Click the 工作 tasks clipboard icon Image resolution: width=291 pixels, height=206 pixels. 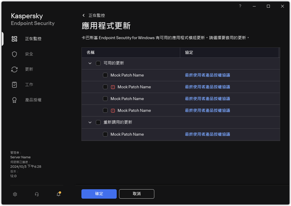(x=14, y=84)
